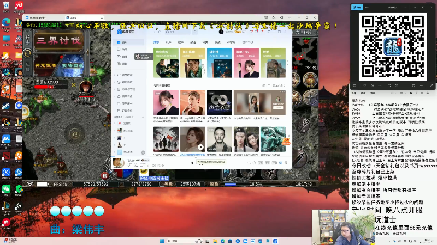Open the Youdao yd desktop icon
Screen dimensions: 437x245
(x=19, y=7)
